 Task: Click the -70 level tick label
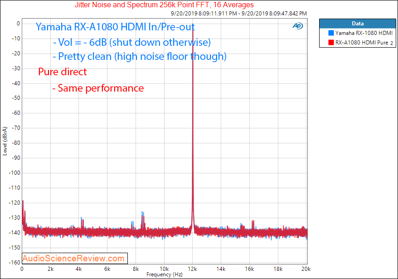pyautogui.click(x=16, y=128)
